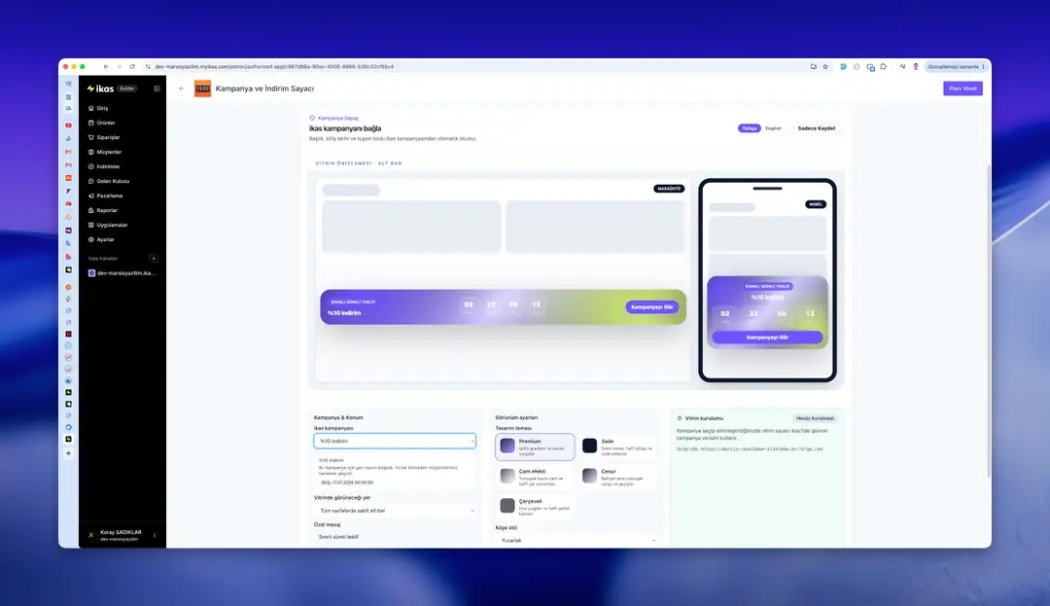This screenshot has width=1050, height=606.
Task: Click the add sales channel plus icon
Action: 154,259
